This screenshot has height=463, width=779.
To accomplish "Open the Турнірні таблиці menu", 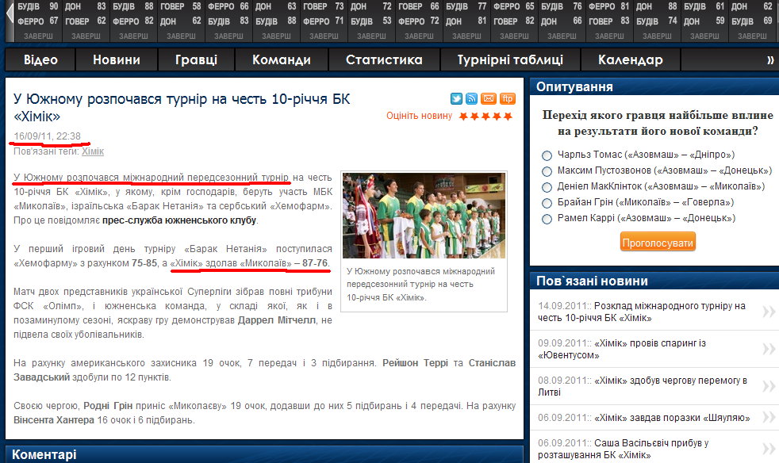I will point(510,60).
